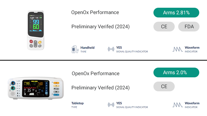Click Preliminary Verifed (2024) for the handheld device
This screenshot has width=207, height=116.
(x=100, y=27)
